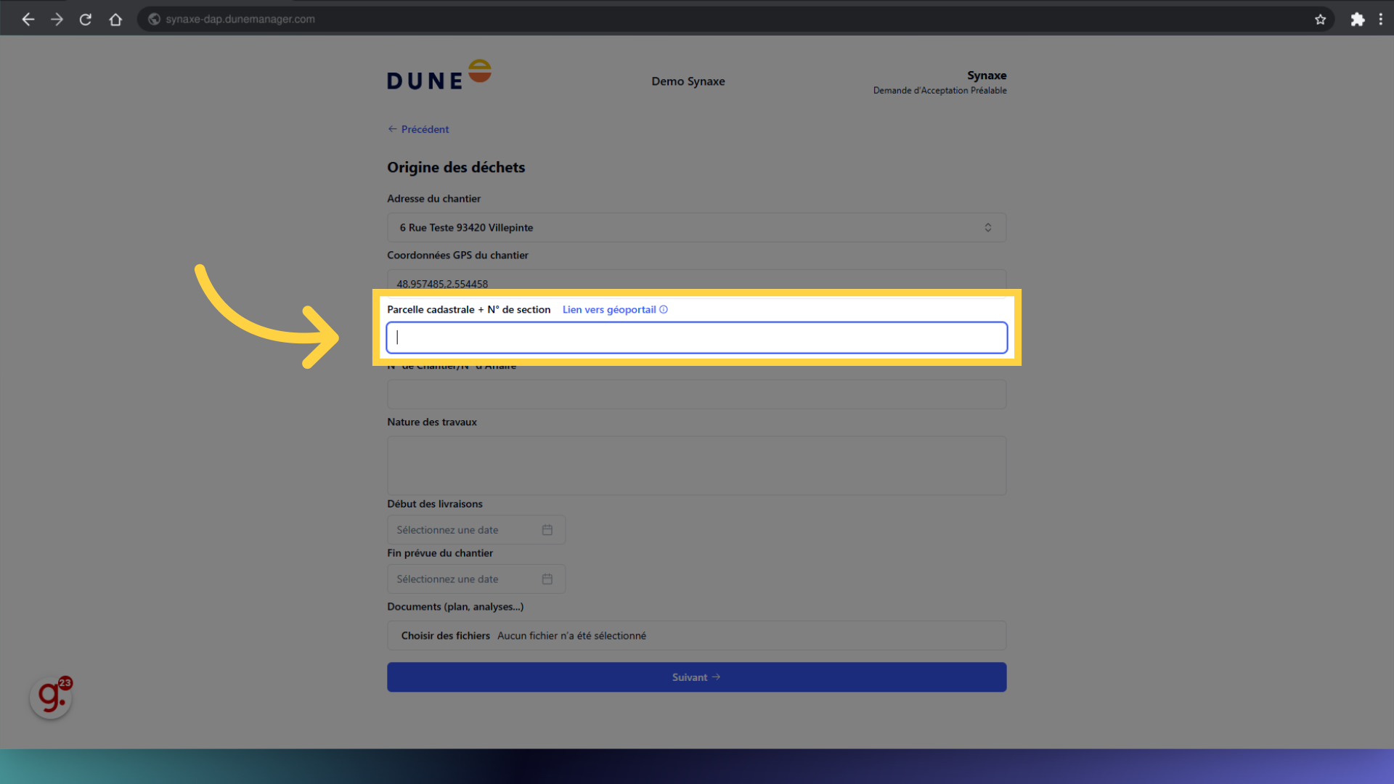Click the DUNE logo
The width and height of the screenshot is (1394, 784).
[x=439, y=75]
